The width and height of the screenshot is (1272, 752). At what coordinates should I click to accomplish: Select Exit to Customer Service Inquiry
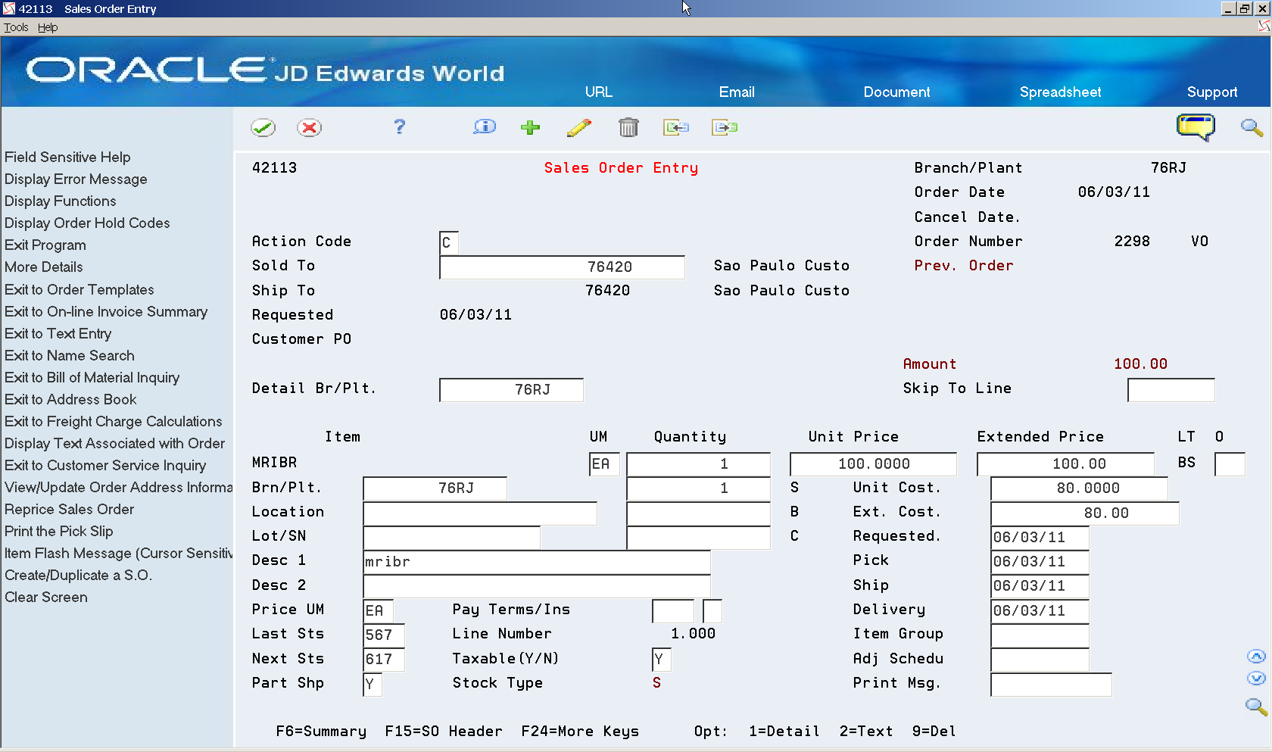pos(105,465)
